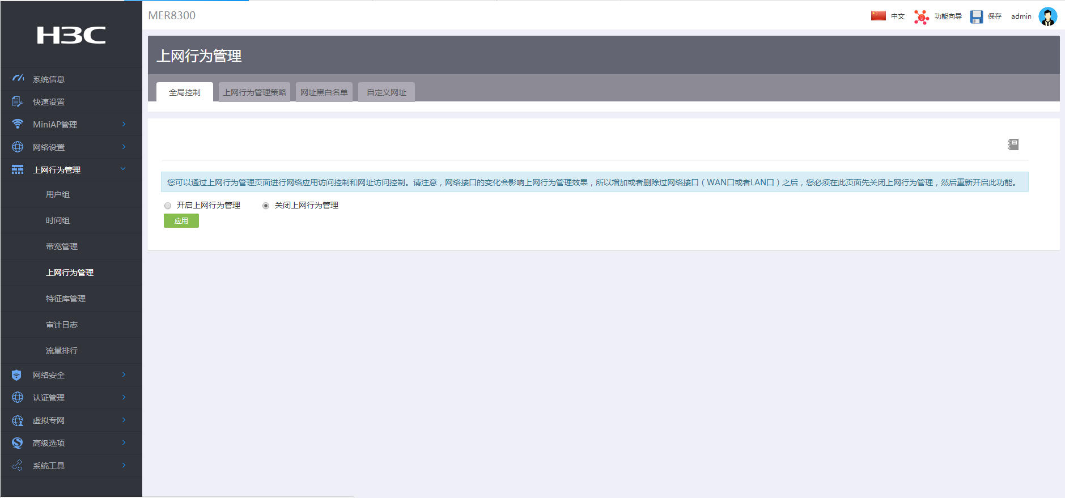Click the 快速设置 sidebar icon

(x=18, y=101)
